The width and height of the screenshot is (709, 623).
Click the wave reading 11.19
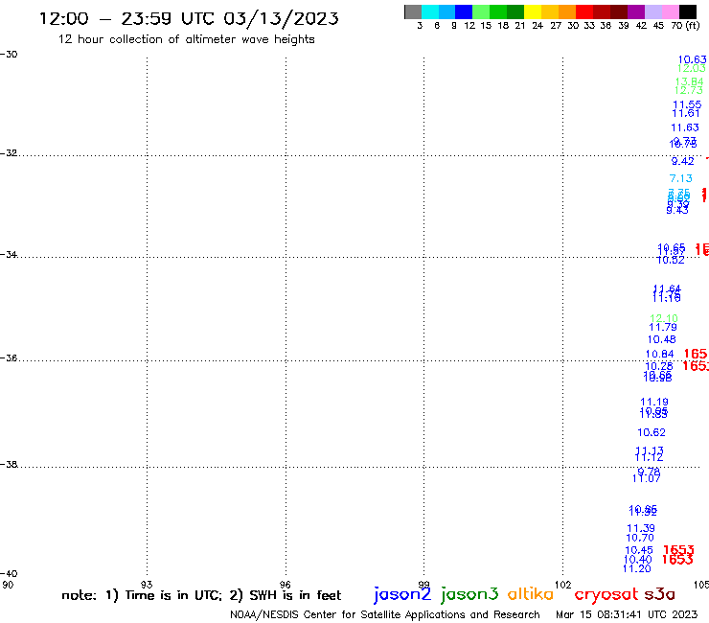pos(654,403)
